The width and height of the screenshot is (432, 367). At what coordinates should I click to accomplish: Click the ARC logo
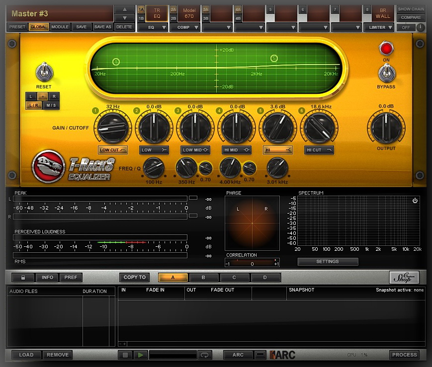point(283,355)
